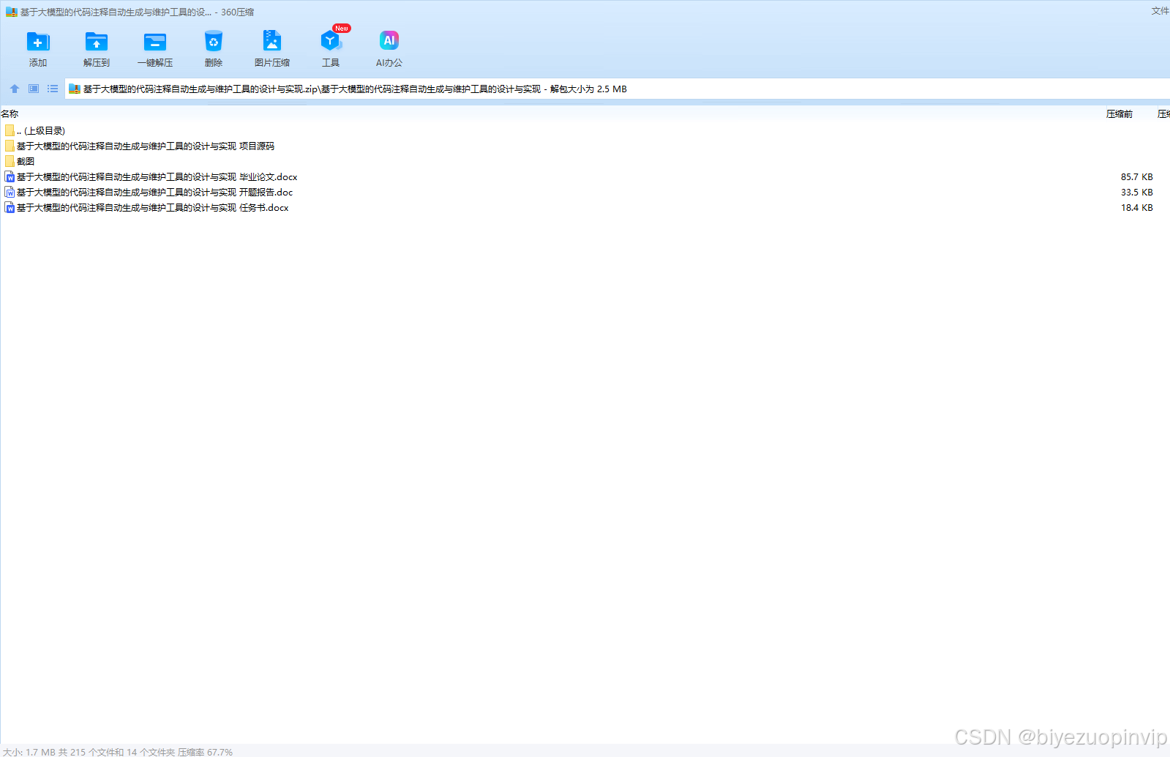Select the 毕业论文.docx file
Viewport: 1170px width, 757px height.
point(585,176)
